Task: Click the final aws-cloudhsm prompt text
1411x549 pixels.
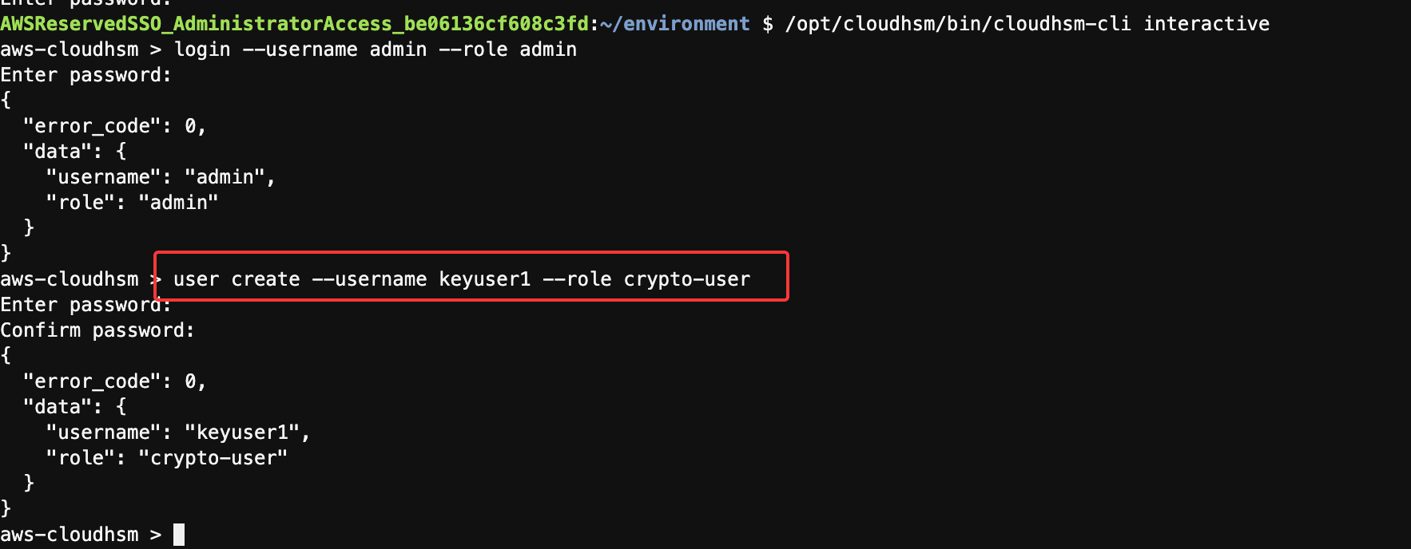Action: pyautogui.click(x=70, y=535)
